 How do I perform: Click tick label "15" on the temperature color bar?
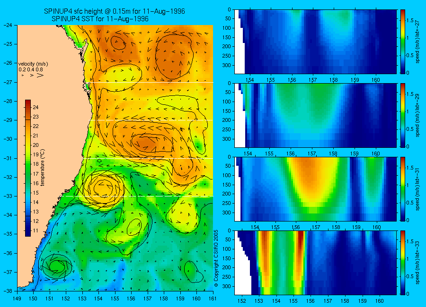tap(35, 193)
